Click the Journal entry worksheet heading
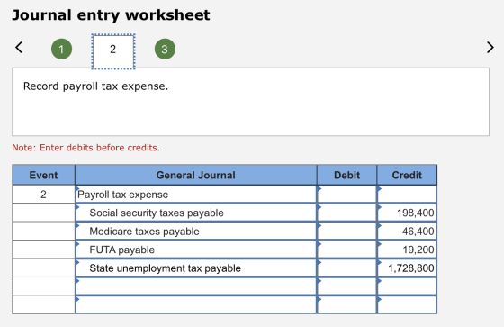This screenshot has width=504, height=327. (111, 14)
